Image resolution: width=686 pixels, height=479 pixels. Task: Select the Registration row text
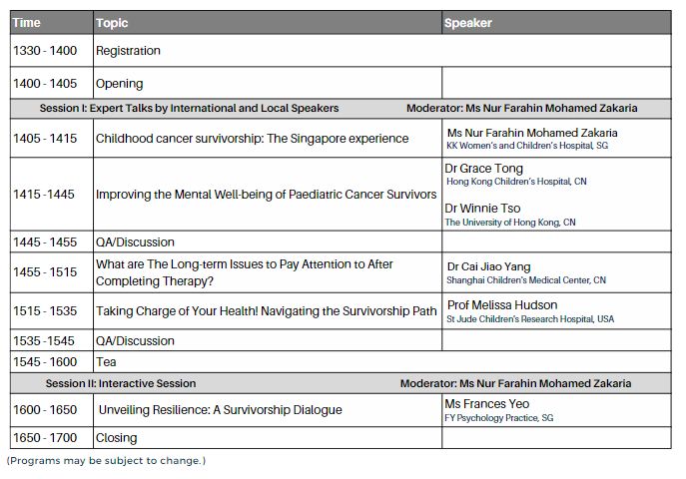[x=128, y=51]
